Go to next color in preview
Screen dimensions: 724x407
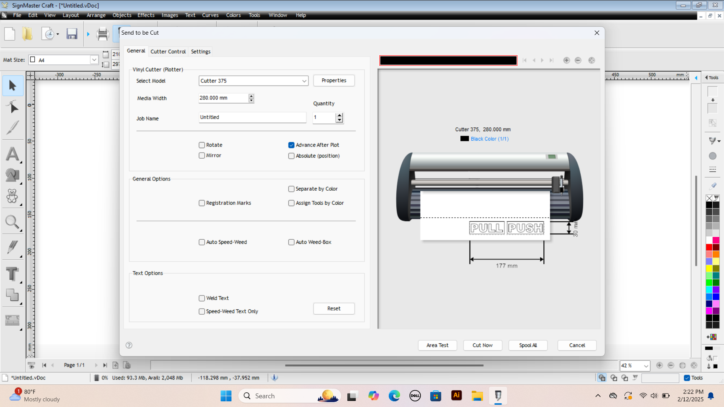click(x=542, y=60)
